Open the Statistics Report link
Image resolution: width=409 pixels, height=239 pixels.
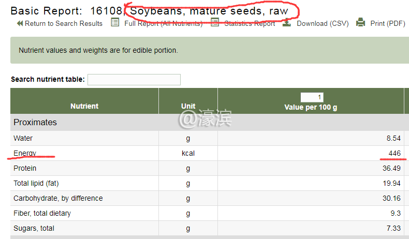(250, 23)
